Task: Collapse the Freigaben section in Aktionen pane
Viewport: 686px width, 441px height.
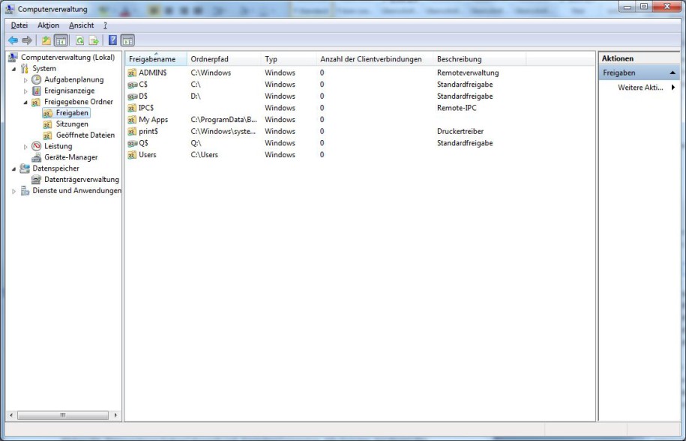Action: pyautogui.click(x=673, y=73)
